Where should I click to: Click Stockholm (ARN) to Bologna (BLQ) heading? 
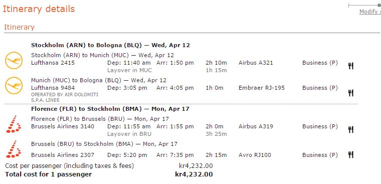click(x=111, y=45)
